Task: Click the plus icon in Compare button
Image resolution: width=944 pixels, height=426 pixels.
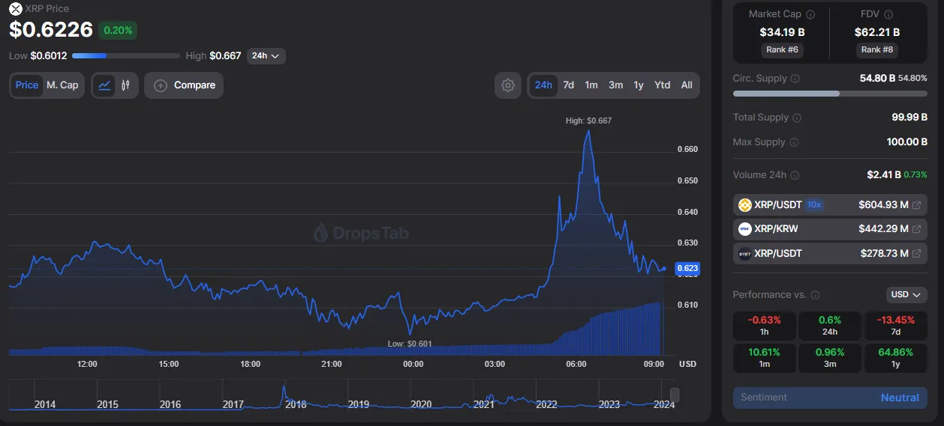Action: pyautogui.click(x=161, y=85)
